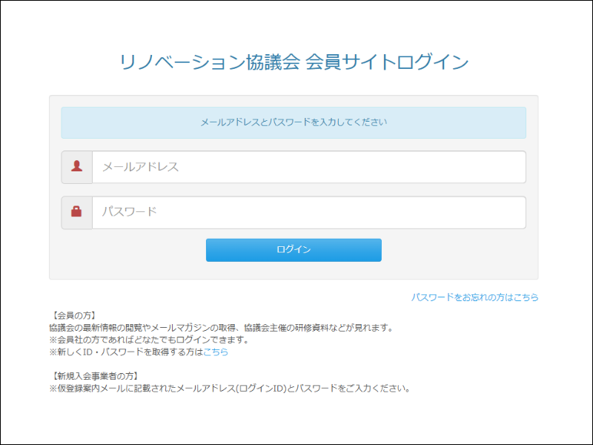The image size is (593, 445).
Task: Click the red user icon beside email field
Action: tap(77, 166)
